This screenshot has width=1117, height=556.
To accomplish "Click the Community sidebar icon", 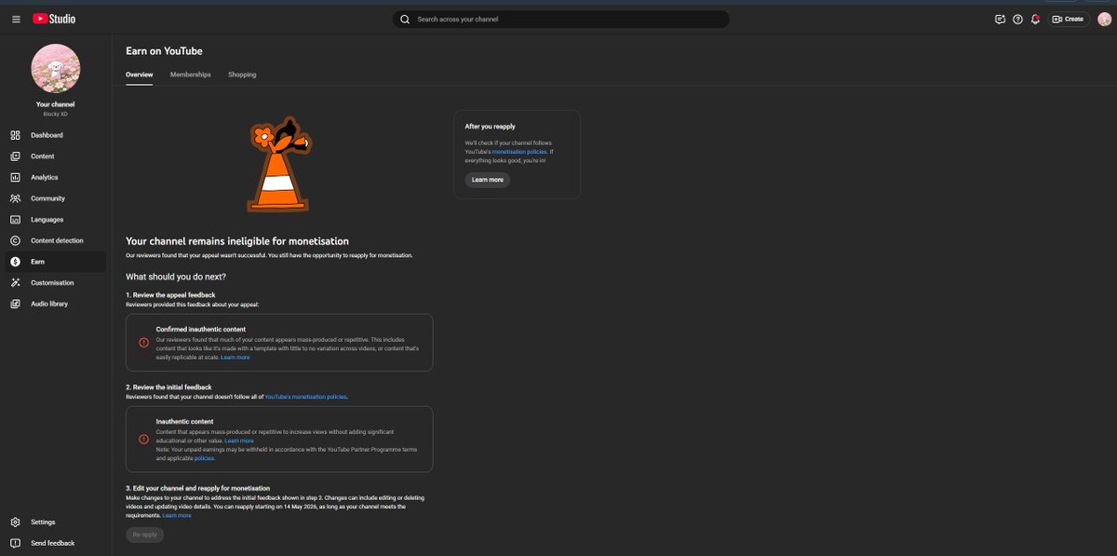I will 16,198.
